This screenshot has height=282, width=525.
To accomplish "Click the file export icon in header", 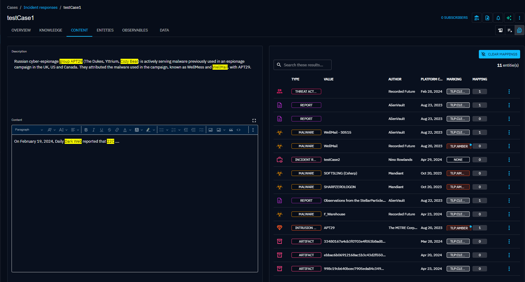I will coord(487,18).
